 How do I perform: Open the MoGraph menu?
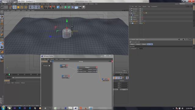[x=62, y=4]
